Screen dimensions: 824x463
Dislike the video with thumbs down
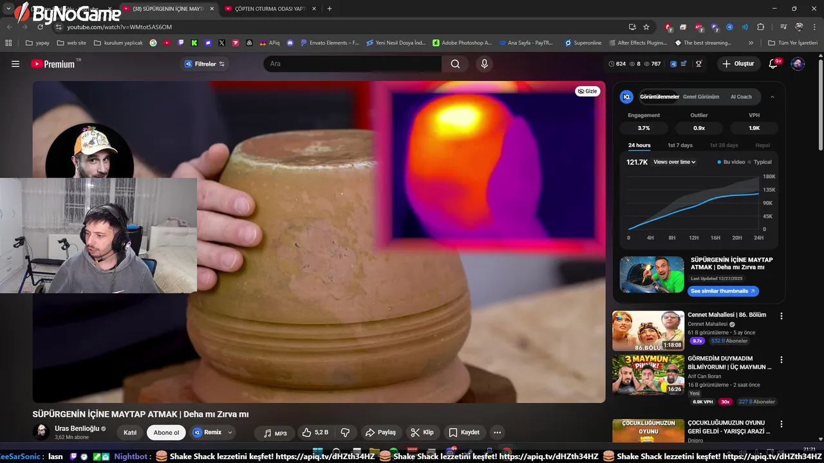pyautogui.click(x=345, y=433)
